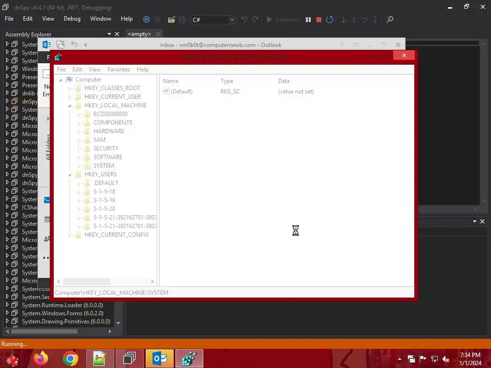The width and height of the screenshot is (491, 368).
Task: Open Firefox from the taskbar
Action: click(x=41, y=358)
